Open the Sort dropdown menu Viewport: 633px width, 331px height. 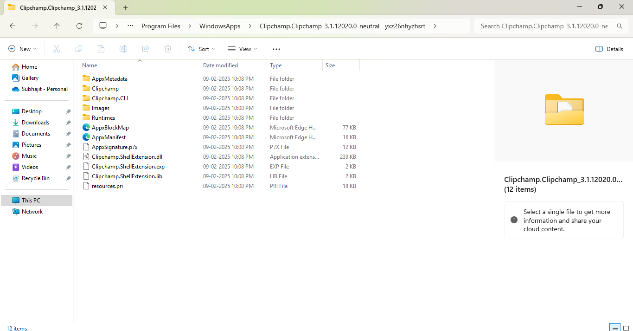(x=201, y=49)
